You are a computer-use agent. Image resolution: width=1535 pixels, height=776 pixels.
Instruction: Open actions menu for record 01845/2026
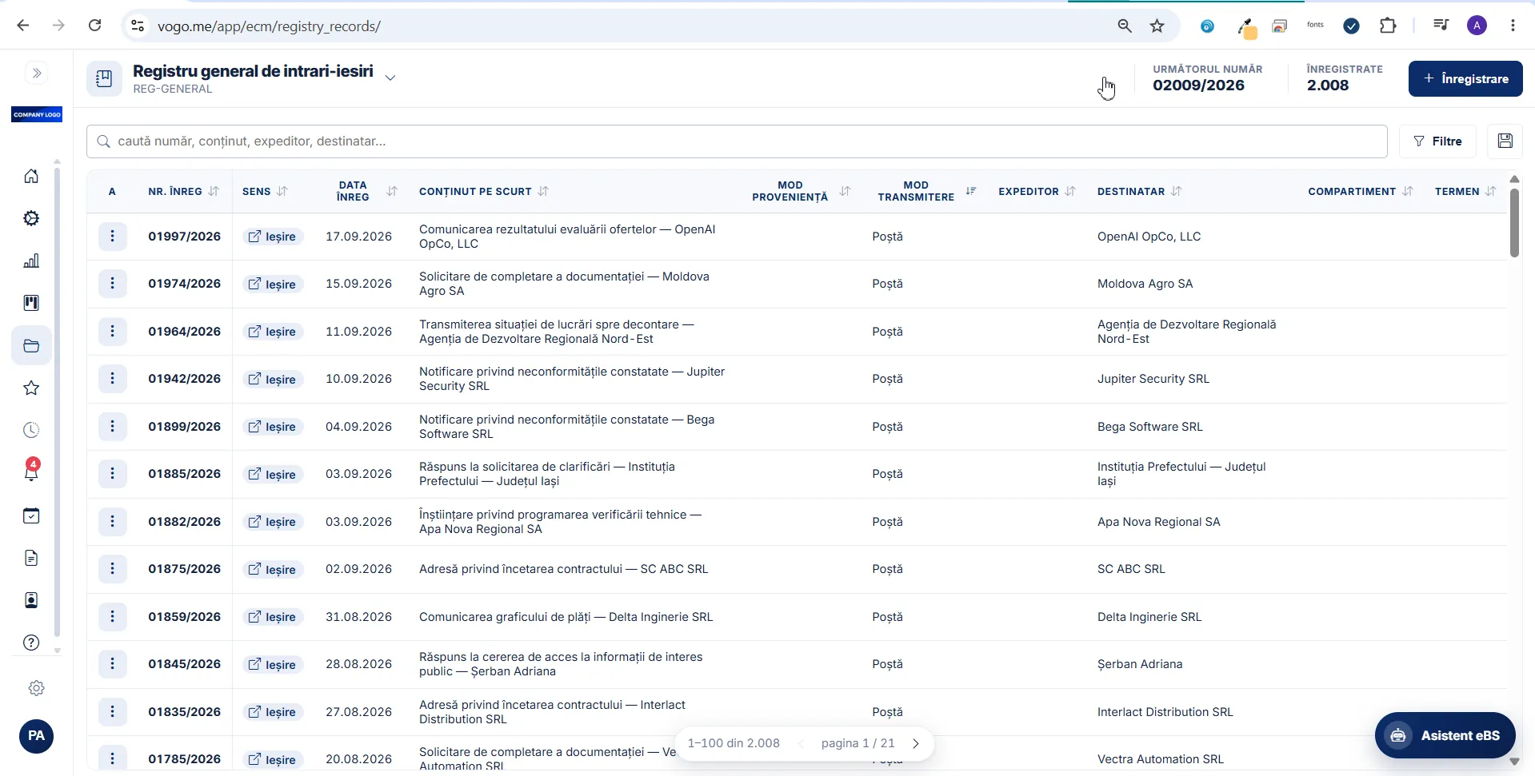coord(113,664)
